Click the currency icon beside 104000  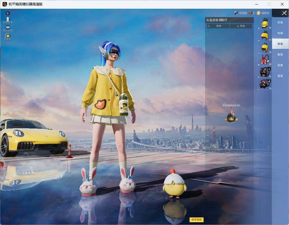point(236,13)
